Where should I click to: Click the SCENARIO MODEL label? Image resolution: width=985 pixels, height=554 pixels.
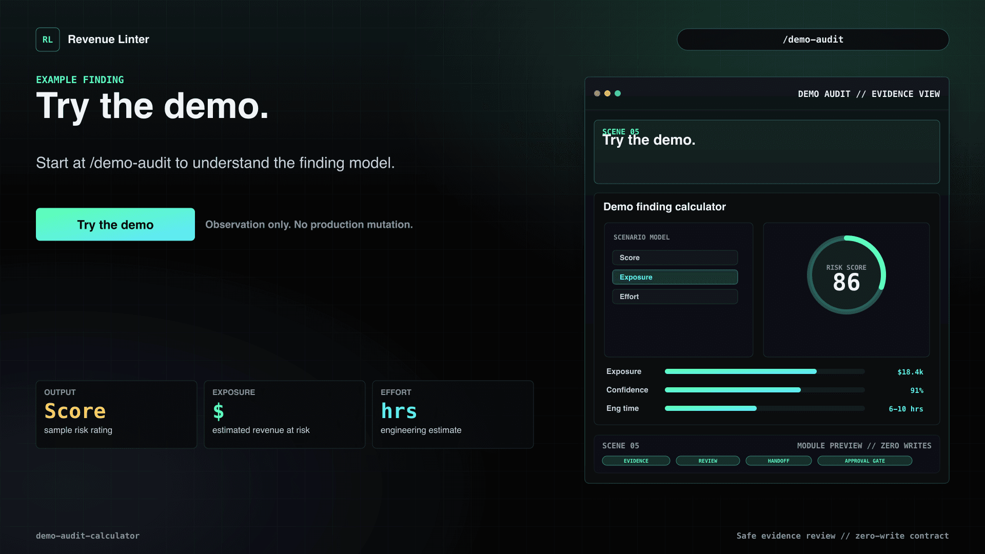point(641,238)
